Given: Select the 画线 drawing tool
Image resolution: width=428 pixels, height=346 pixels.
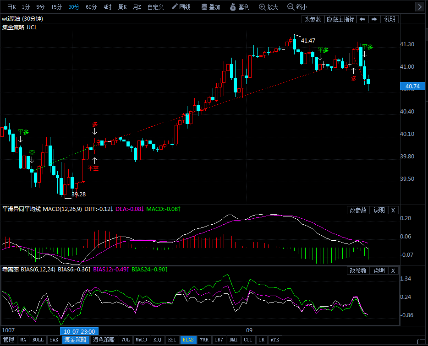Looking at the screenshot, I should [x=181, y=7].
